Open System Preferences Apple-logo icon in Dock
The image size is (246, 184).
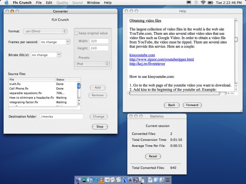pos(107,180)
